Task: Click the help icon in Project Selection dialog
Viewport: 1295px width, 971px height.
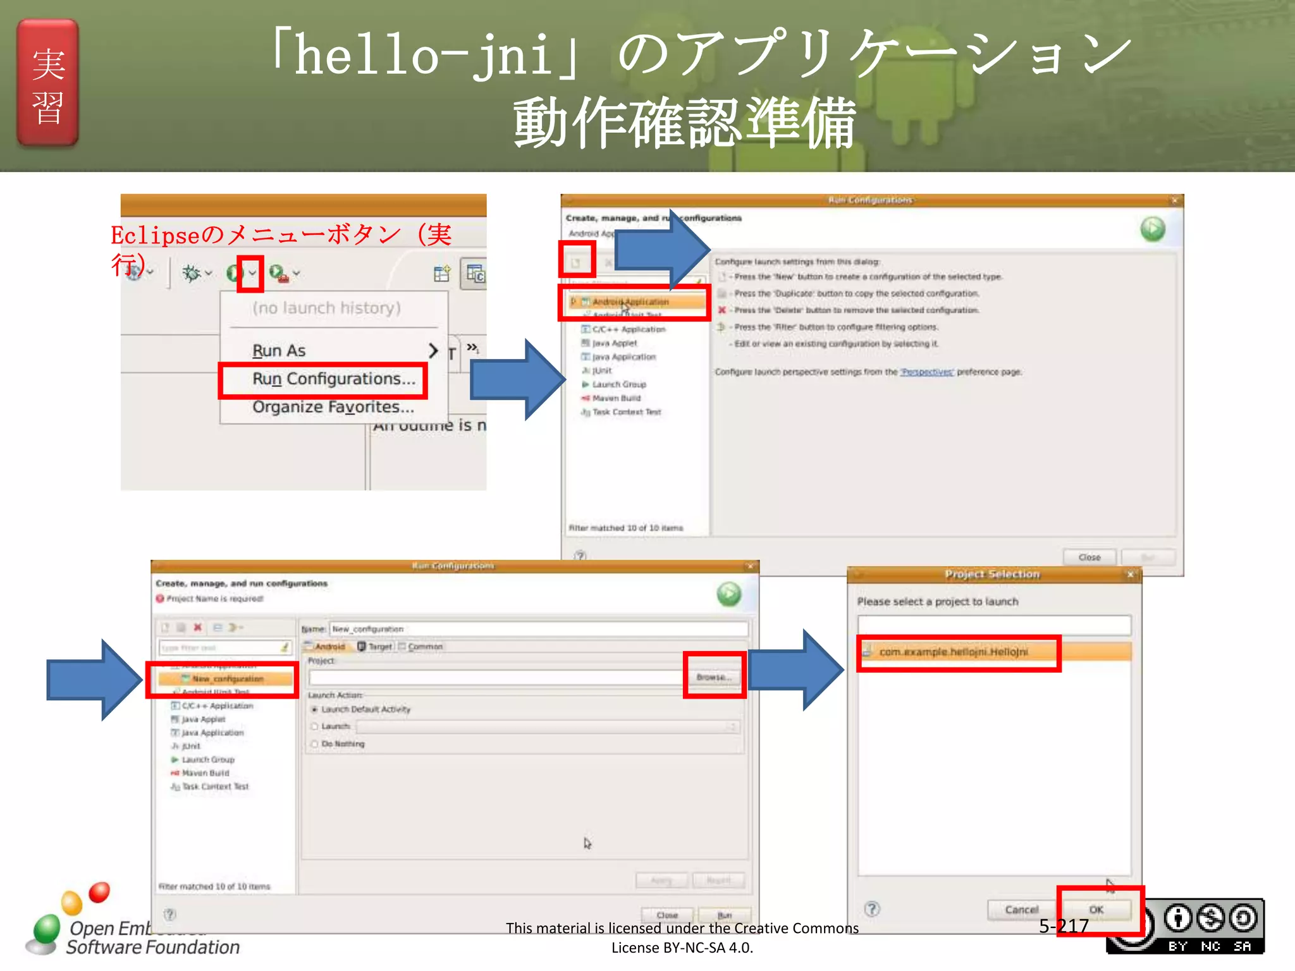Action: [x=872, y=909]
